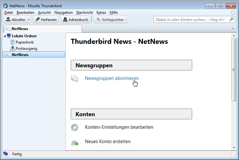
Task: Open the Papierkorb folder
Action: point(25,42)
